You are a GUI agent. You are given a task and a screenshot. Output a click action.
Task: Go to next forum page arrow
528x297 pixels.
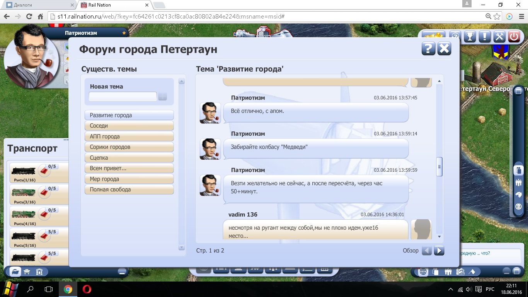coord(439,251)
